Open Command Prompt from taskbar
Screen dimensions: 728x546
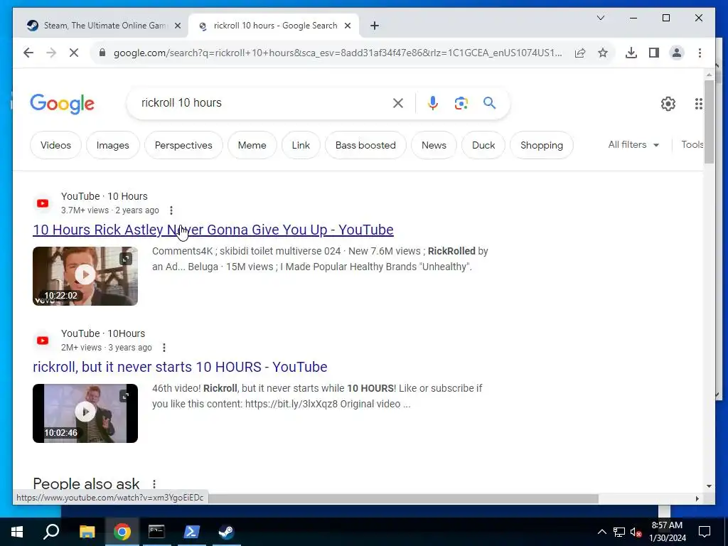pos(156,532)
